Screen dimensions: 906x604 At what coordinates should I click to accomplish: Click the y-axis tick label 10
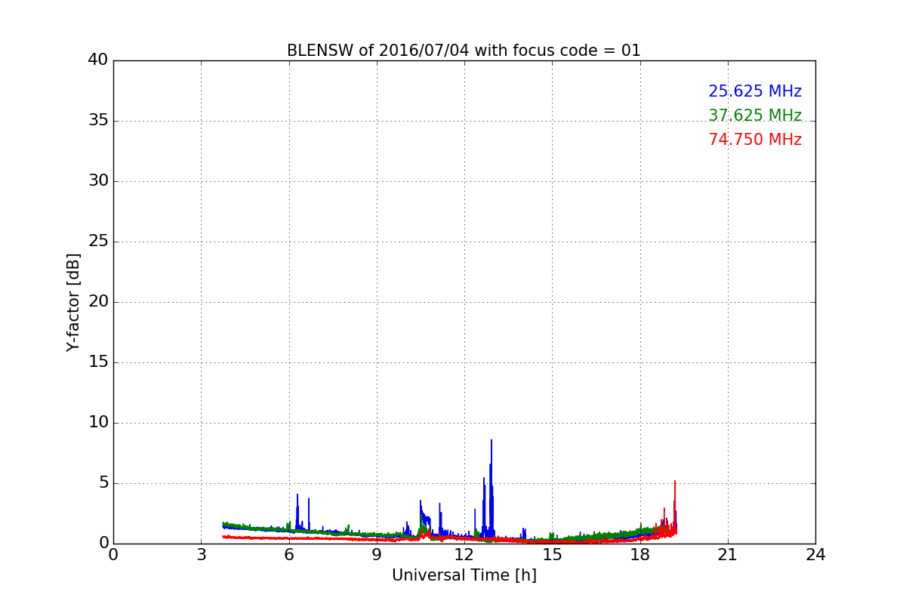click(98, 422)
